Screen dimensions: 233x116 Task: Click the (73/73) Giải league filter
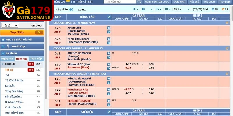point(200,9)
